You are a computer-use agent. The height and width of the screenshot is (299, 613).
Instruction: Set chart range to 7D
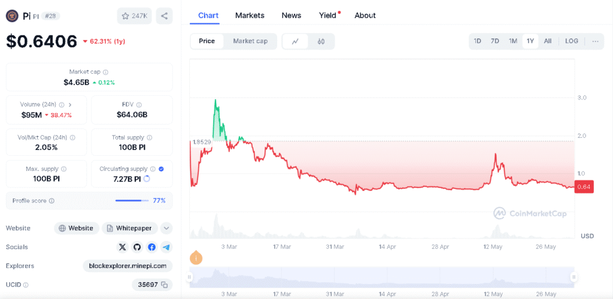(495, 41)
